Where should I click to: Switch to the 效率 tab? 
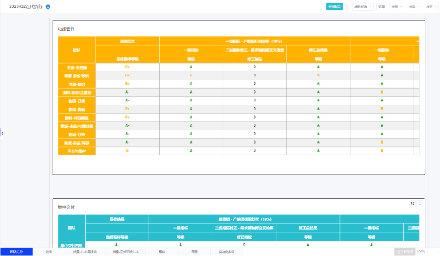(49, 252)
